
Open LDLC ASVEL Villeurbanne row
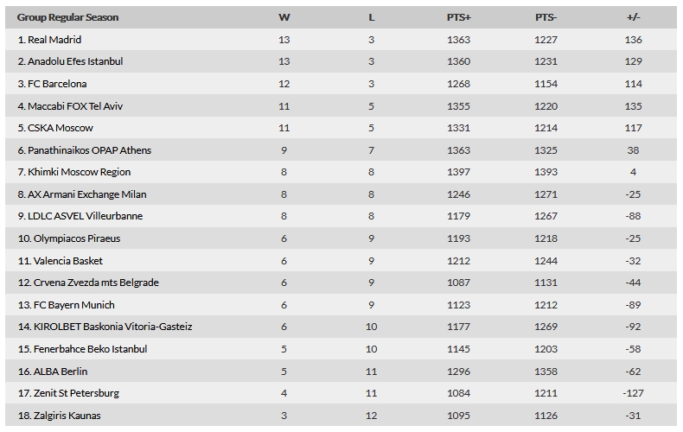coord(341,216)
